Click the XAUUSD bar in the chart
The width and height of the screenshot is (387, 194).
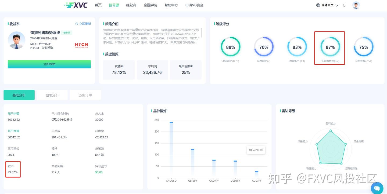pos(171,149)
